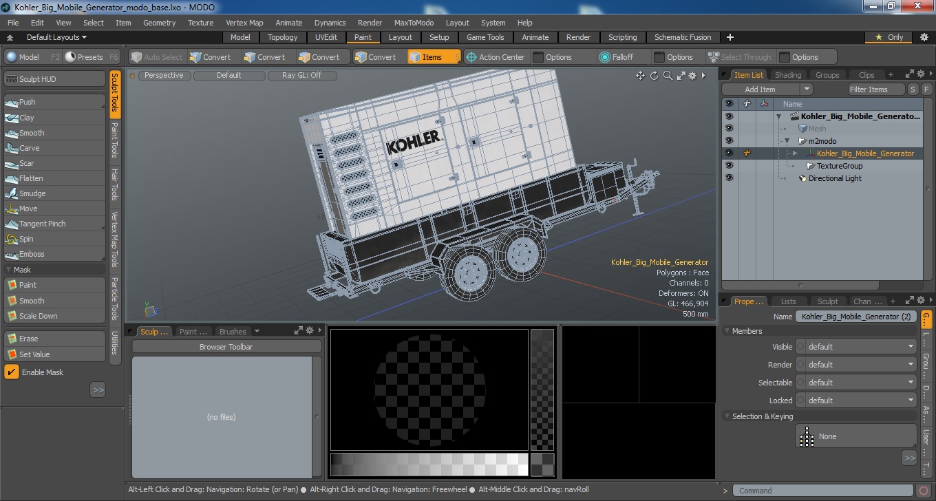Image resolution: width=936 pixels, height=501 pixels.
Task: Open the Add Item dropdown arrow
Action: (x=806, y=89)
